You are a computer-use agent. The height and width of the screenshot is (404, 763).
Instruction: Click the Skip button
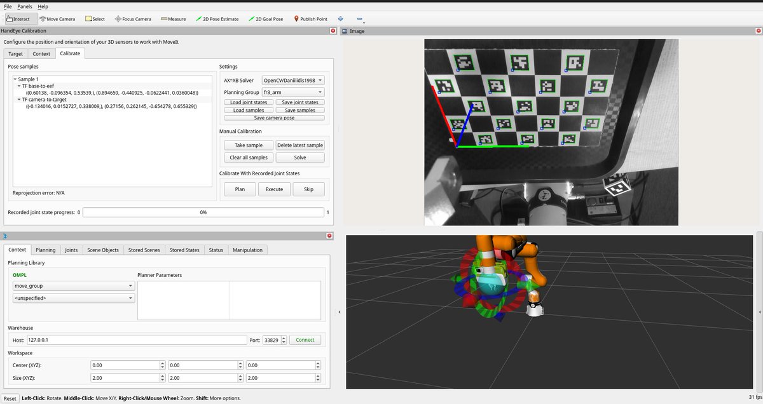point(308,189)
